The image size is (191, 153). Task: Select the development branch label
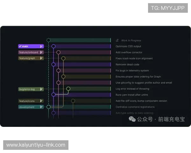[x=27, y=107]
